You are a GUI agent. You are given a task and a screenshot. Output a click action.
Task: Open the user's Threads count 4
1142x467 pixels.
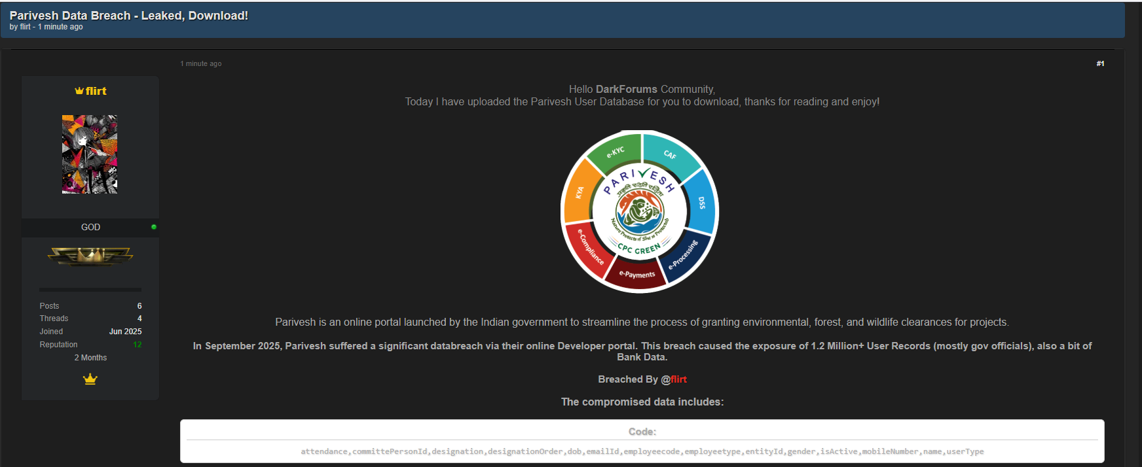[139, 319]
